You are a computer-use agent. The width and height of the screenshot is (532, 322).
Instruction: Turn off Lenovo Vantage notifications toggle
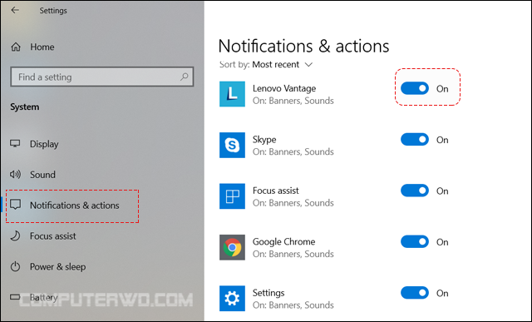coord(415,88)
